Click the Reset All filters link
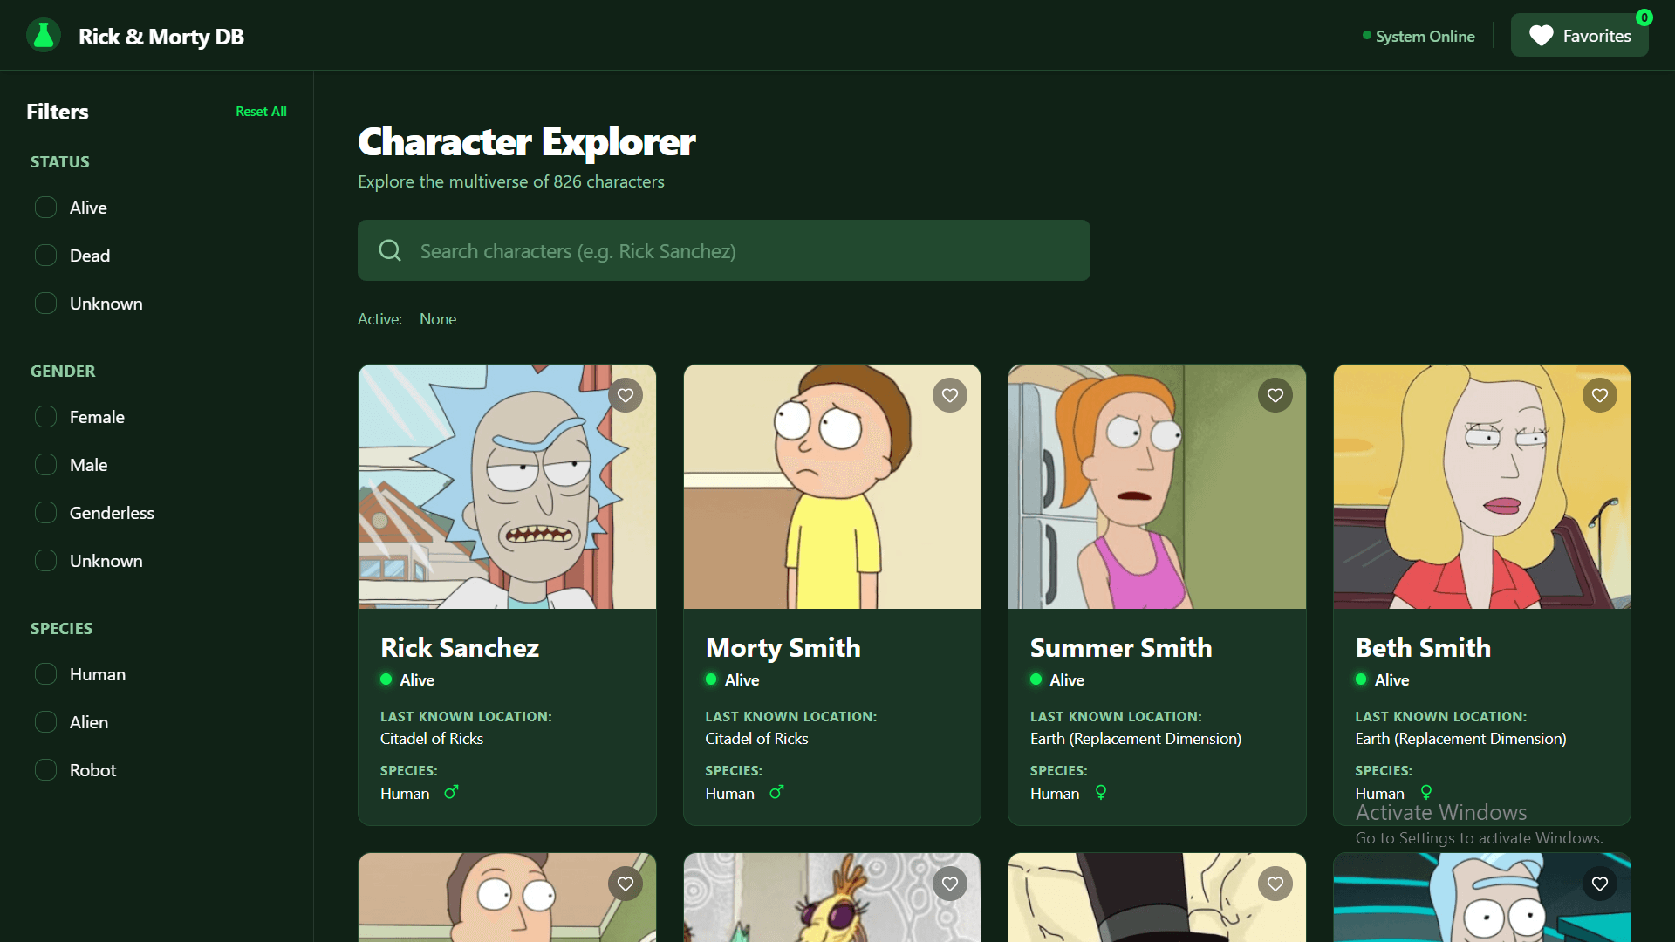Image resolution: width=1675 pixels, height=942 pixels. 261,111
